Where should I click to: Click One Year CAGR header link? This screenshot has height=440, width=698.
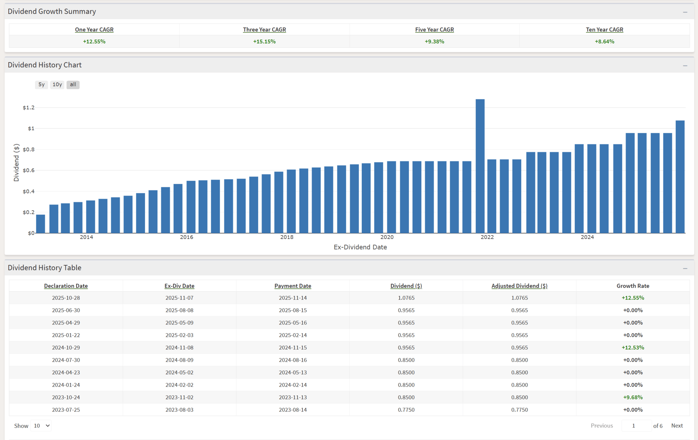click(x=94, y=30)
